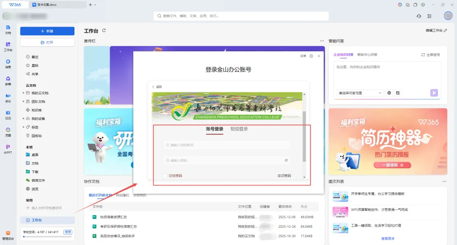
Task: Open the 消息 messages icon
Action: tap(8, 64)
